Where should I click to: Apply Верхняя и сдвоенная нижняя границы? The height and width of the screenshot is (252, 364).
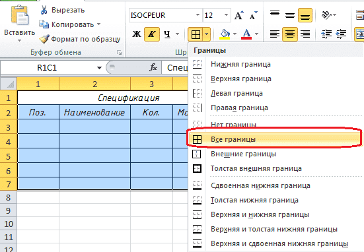275,243
